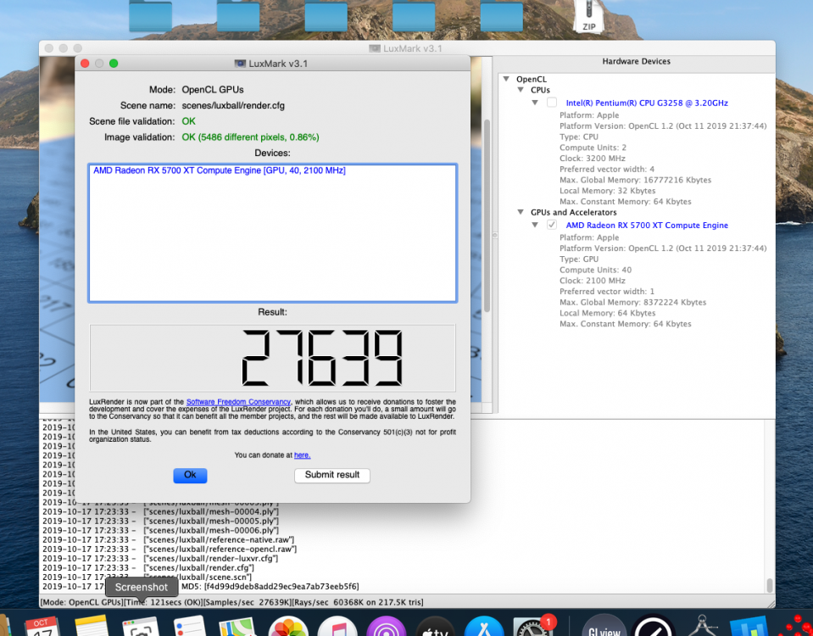The width and height of the screenshot is (813, 636).
Task: Open the red dots app in dock
Action: [x=799, y=626]
